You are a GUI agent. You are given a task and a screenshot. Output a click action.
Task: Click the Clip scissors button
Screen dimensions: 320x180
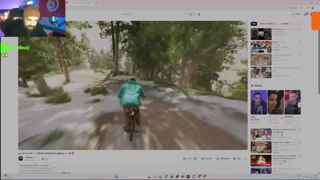[237, 158]
